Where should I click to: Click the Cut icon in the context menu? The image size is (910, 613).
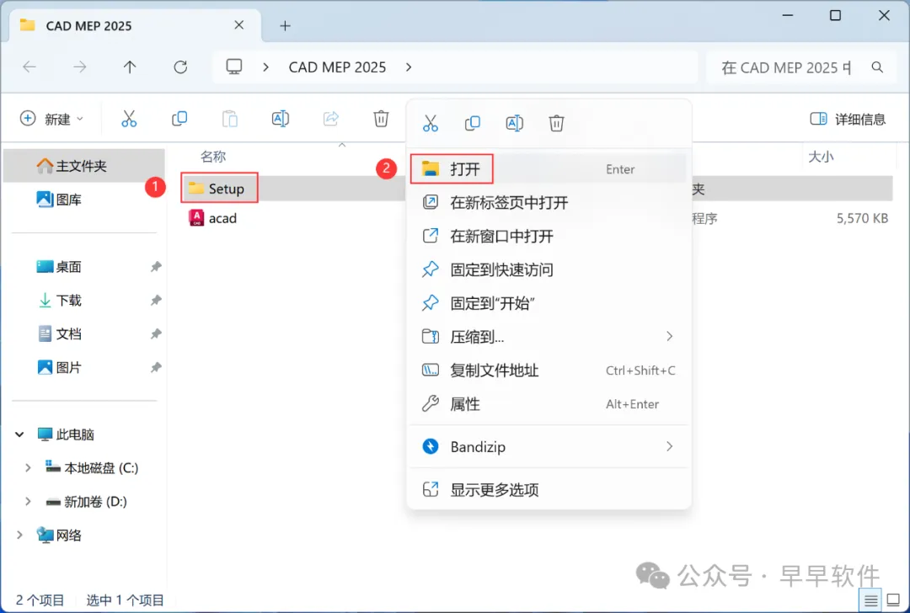point(430,123)
